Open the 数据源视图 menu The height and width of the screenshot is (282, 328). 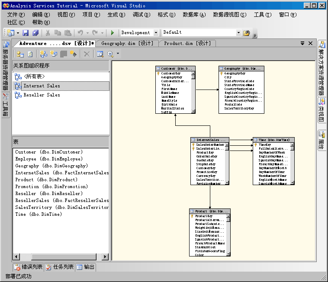point(229,14)
